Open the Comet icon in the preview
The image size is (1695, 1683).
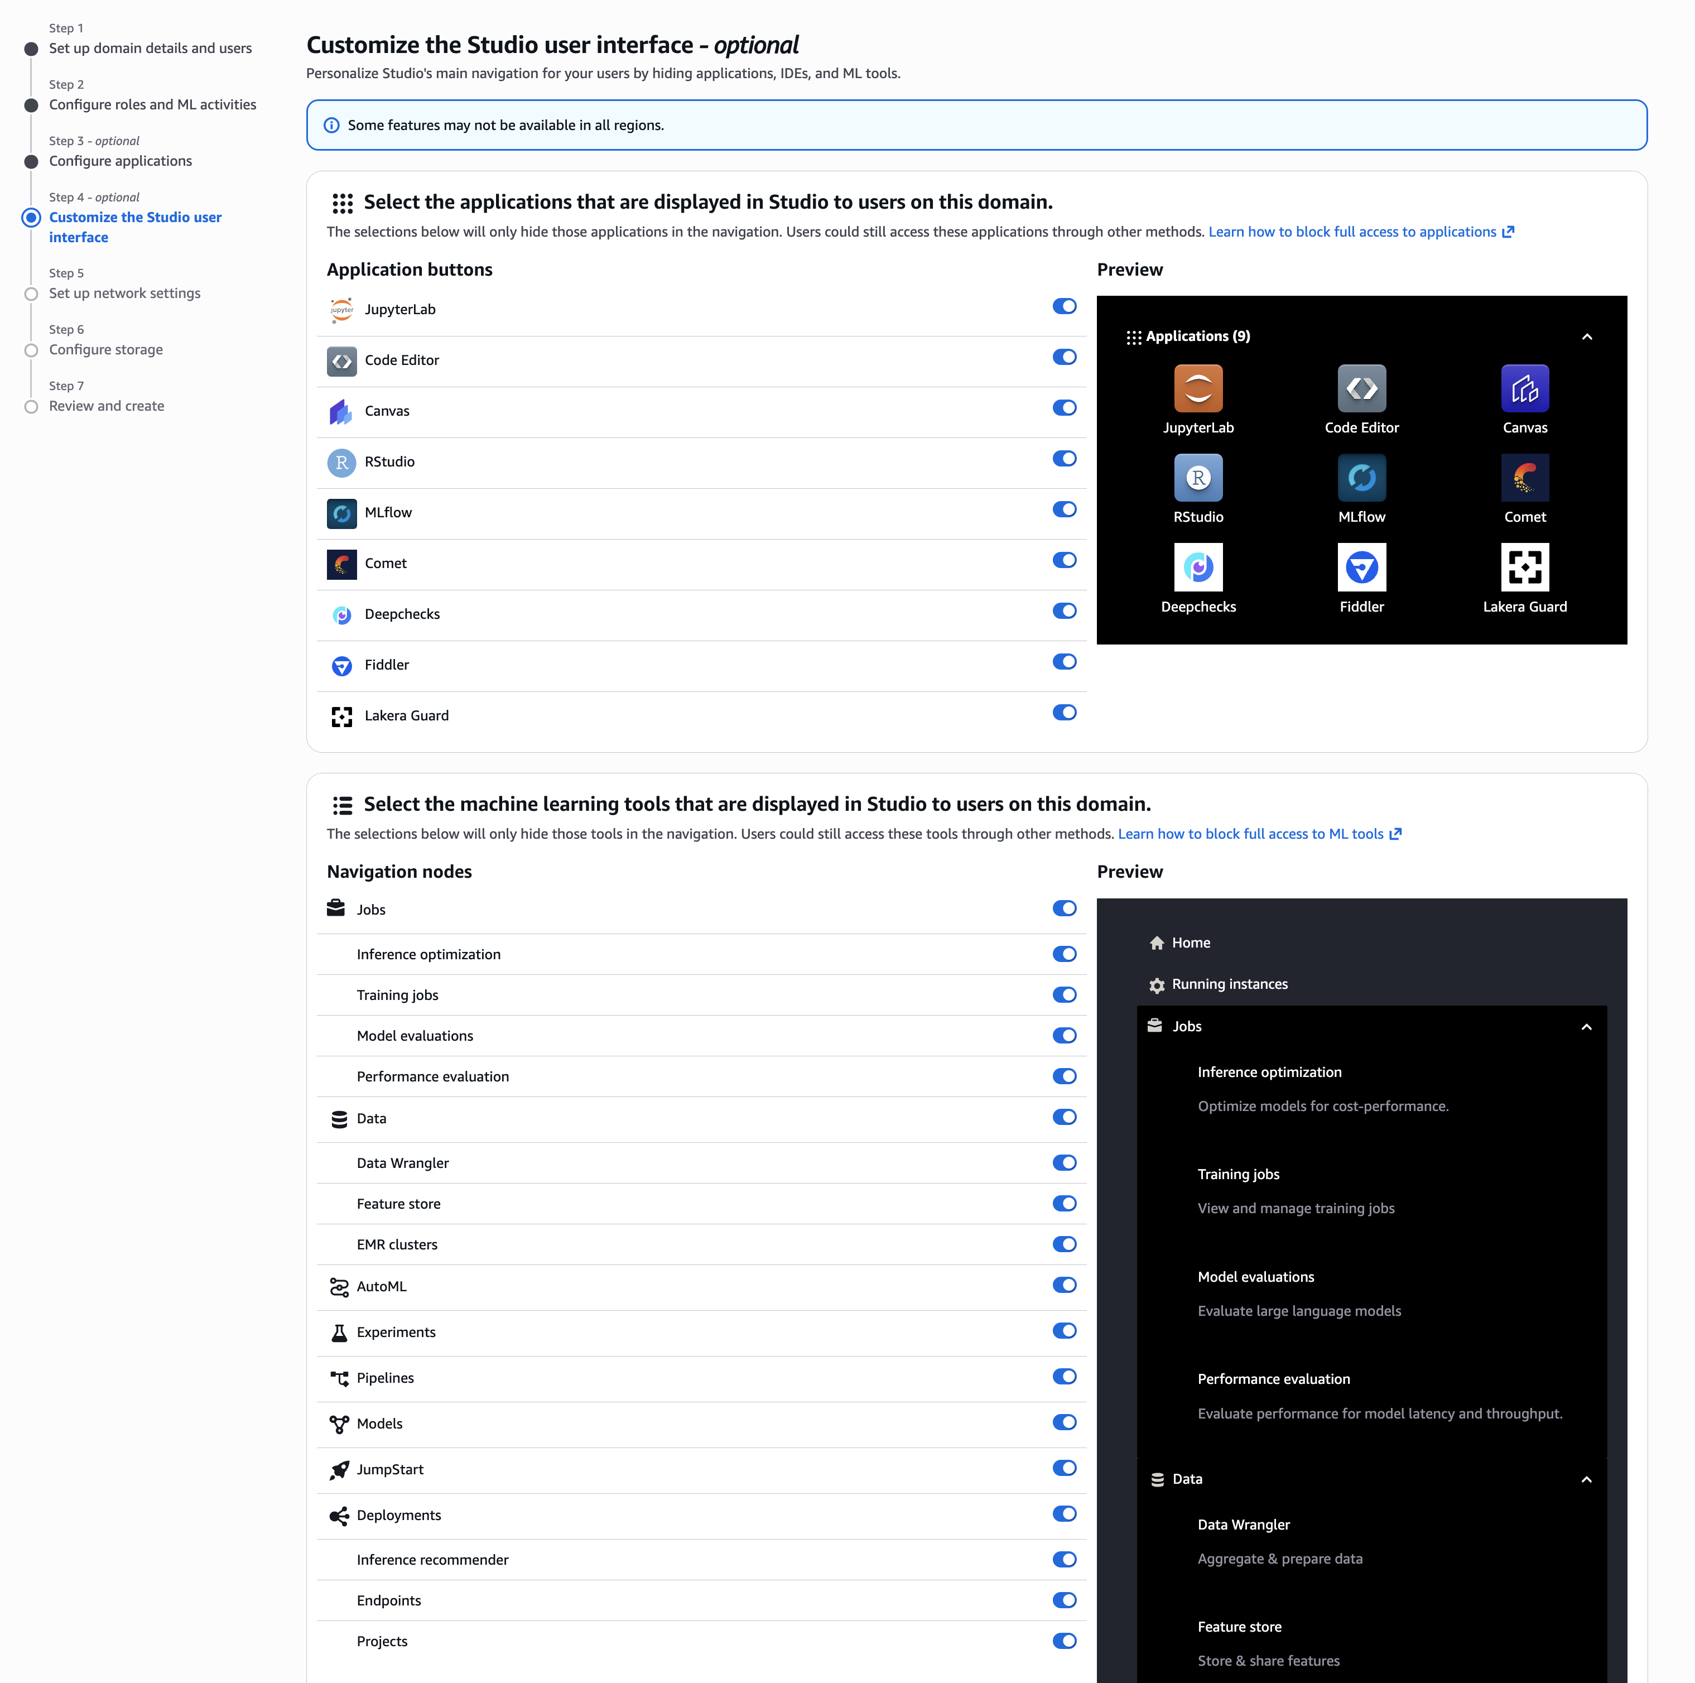click(1525, 477)
